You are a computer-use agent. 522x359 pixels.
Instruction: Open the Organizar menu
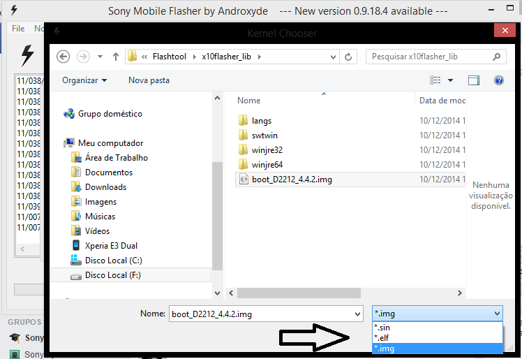point(84,80)
